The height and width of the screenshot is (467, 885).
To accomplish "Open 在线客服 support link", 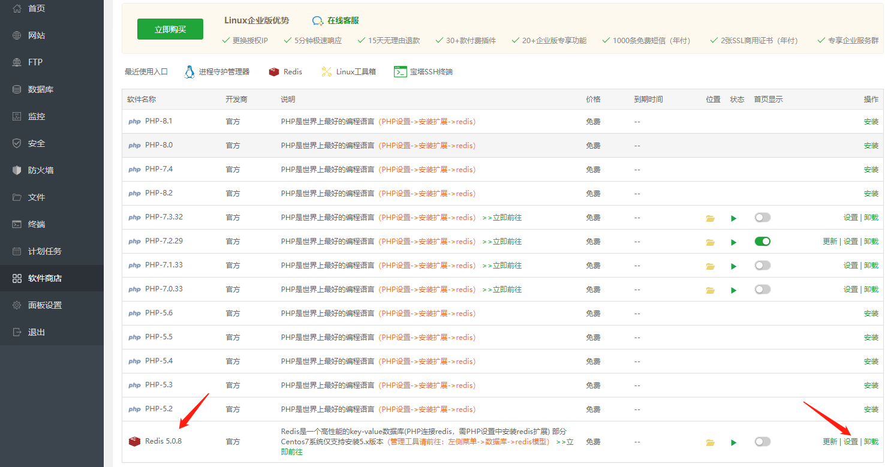I will coord(336,20).
